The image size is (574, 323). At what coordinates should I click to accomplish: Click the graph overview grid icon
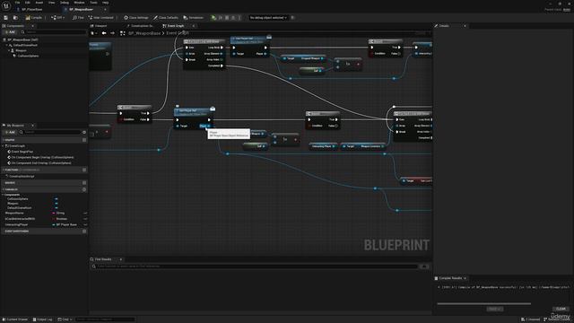[x=123, y=33]
